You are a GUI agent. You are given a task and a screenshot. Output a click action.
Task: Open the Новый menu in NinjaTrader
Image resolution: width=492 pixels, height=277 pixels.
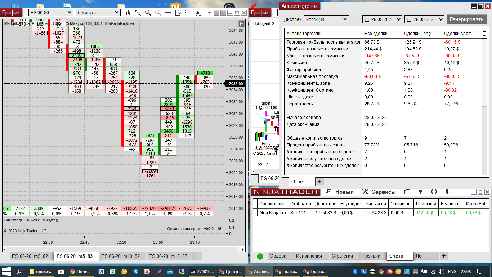click(x=340, y=192)
